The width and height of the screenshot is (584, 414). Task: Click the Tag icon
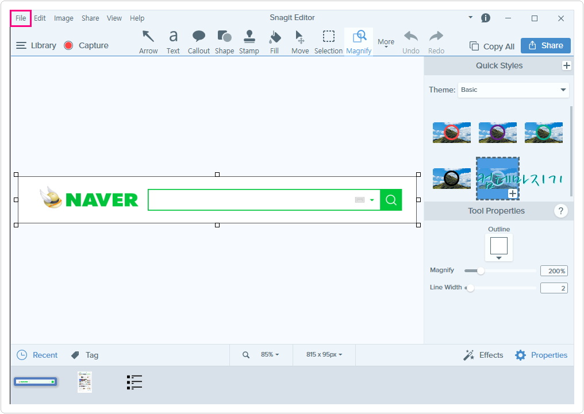coord(75,355)
